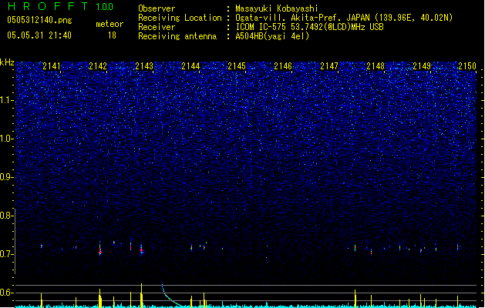This screenshot has height=308, width=485.
Task: Click the 2145 time tick label
Action: [x=237, y=66]
